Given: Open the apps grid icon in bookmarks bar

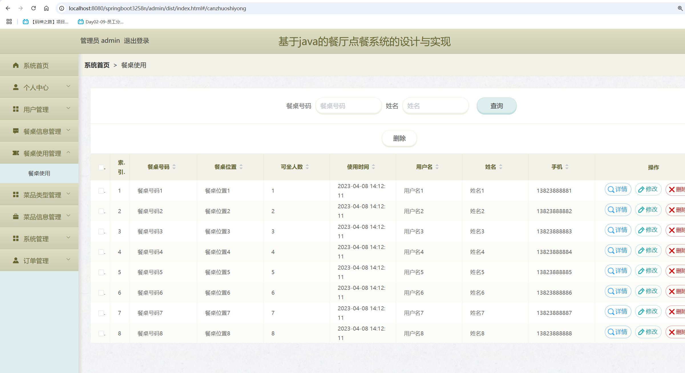Looking at the screenshot, I should coord(9,22).
